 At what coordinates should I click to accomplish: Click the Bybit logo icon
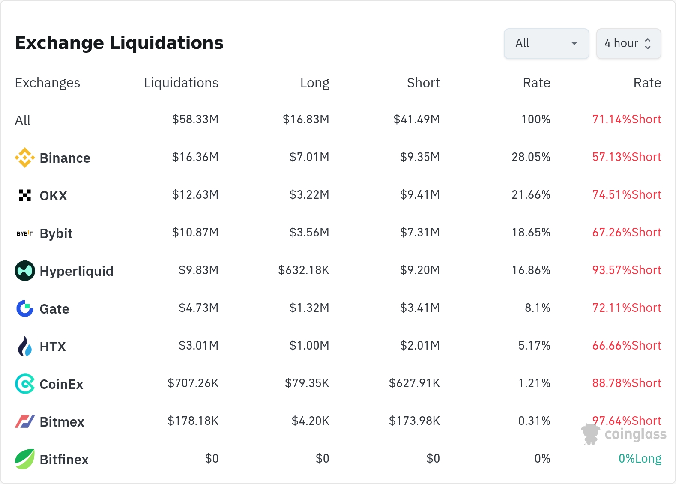(25, 233)
